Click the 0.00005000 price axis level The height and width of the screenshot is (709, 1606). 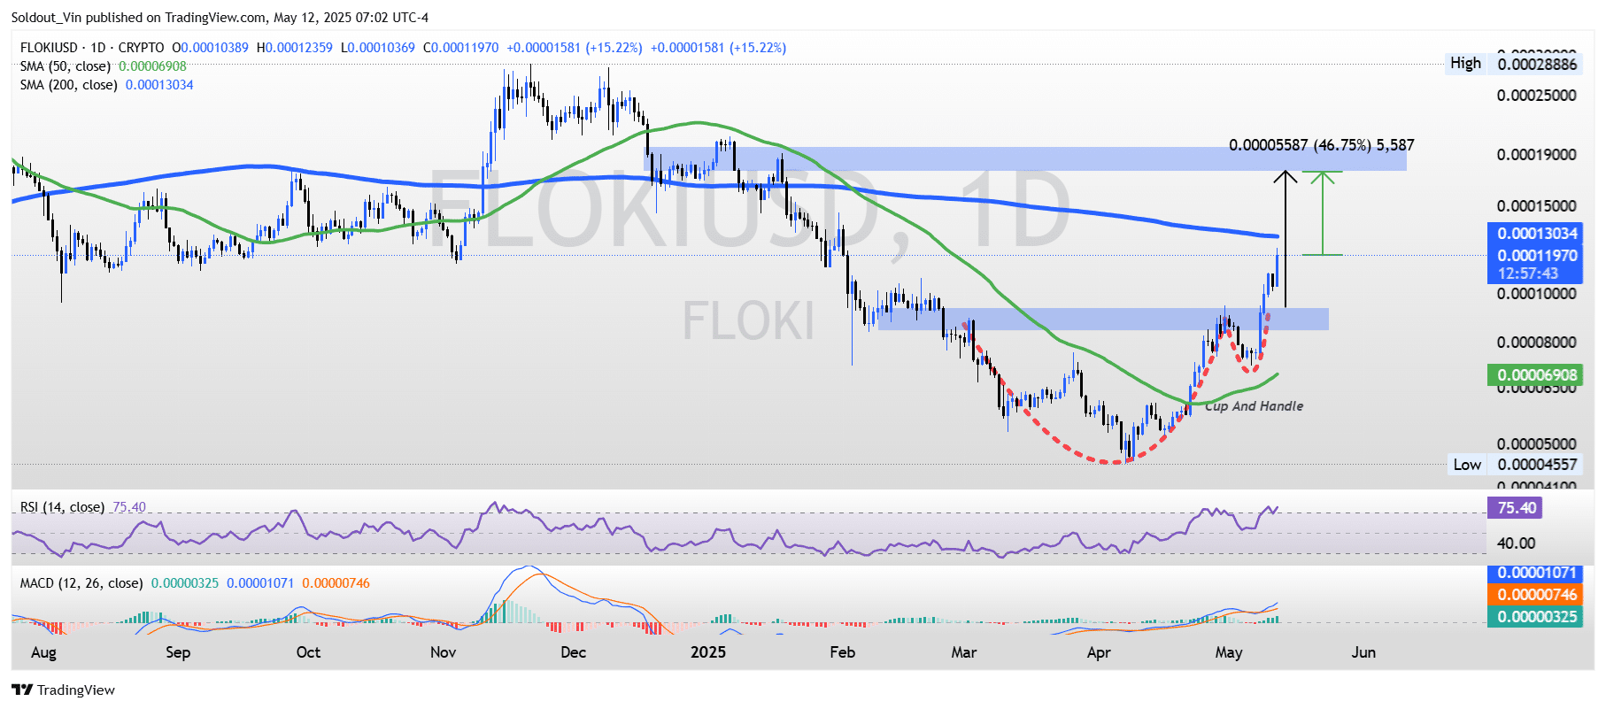[1537, 444]
